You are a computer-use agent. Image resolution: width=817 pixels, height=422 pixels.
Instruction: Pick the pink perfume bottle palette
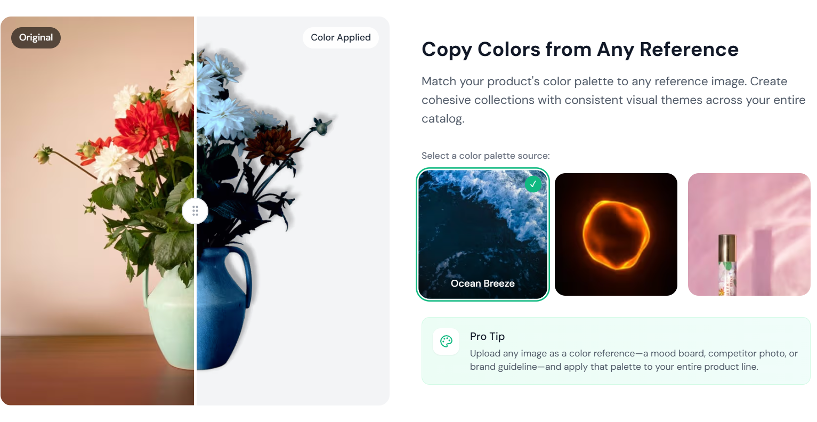(749, 234)
